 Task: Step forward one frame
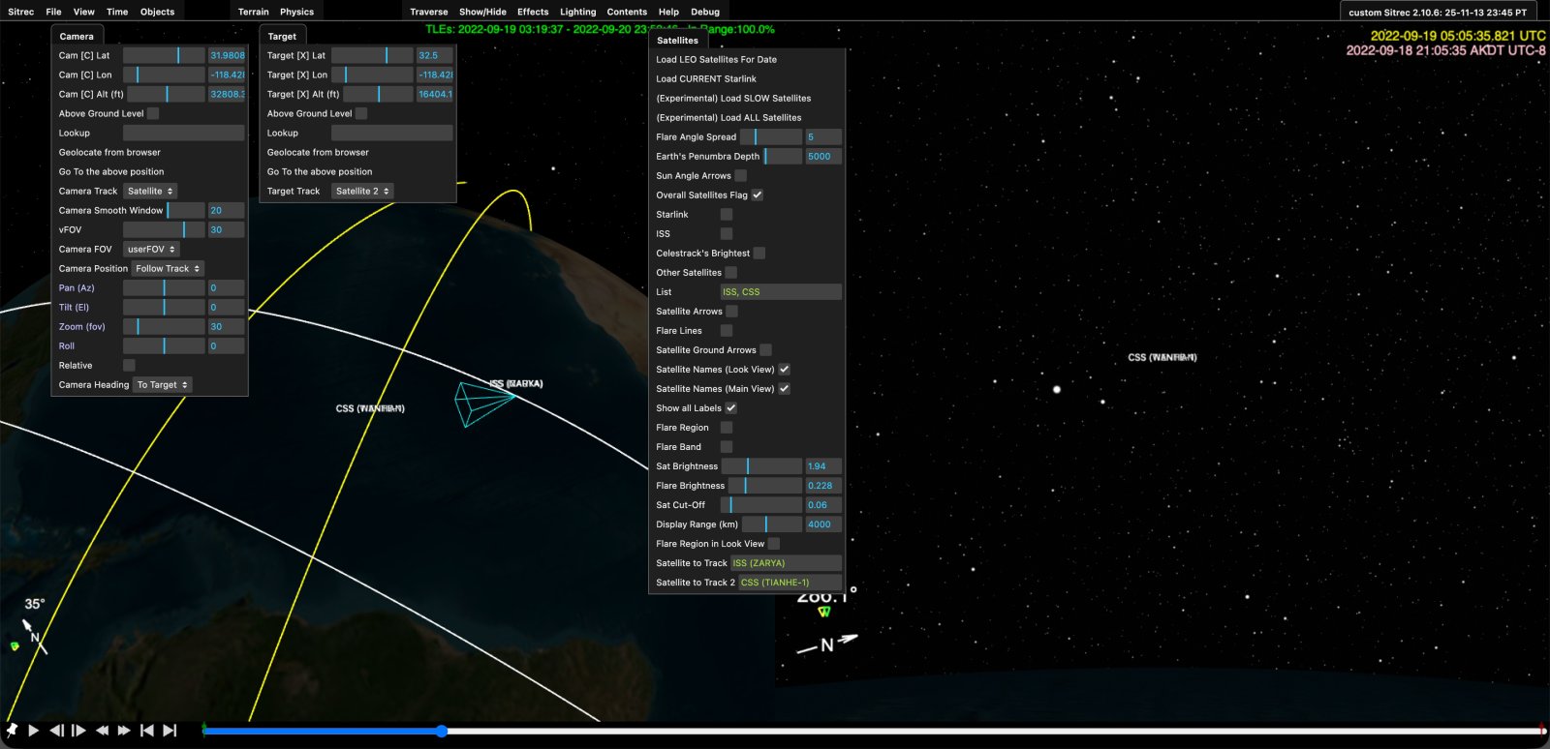pos(79,731)
